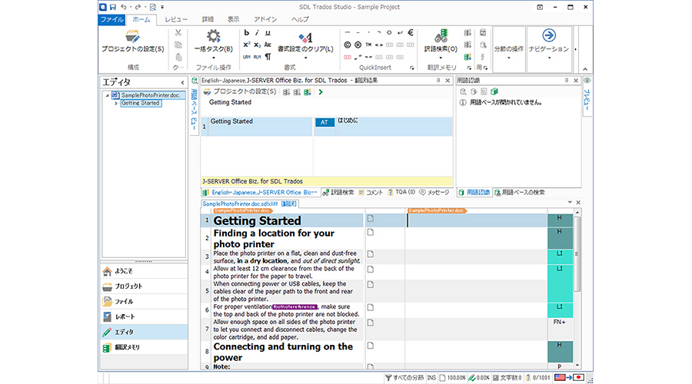Select the AT match badge
The height and width of the screenshot is (384, 692).
pyautogui.click(x=324, y=122)
